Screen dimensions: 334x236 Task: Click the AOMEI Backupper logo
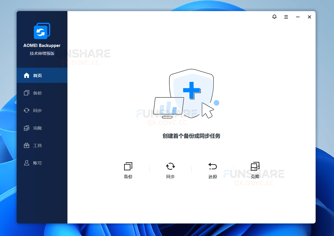pyautogui.click(x=42, y=31)
